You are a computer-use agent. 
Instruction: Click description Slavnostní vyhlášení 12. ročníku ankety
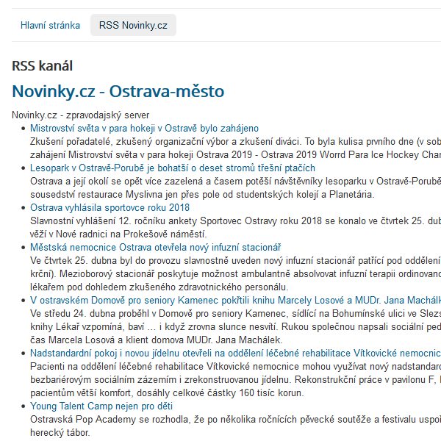[235, 221]
